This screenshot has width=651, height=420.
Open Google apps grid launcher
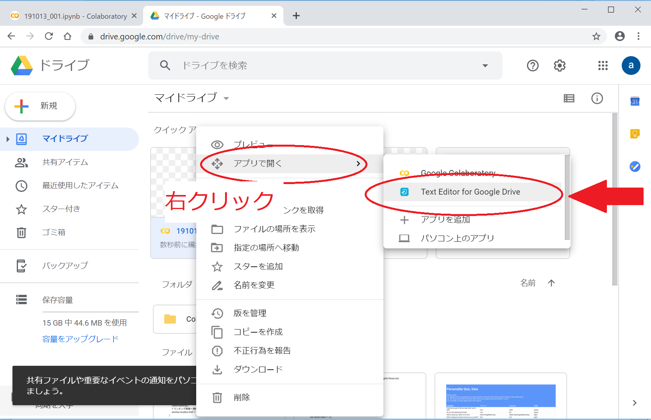click(x=603, y=66)
